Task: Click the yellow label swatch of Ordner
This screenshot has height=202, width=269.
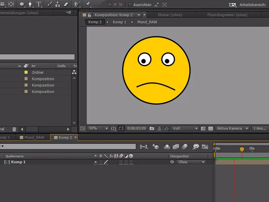Action: pyautogui.click(x=26, y=72)
